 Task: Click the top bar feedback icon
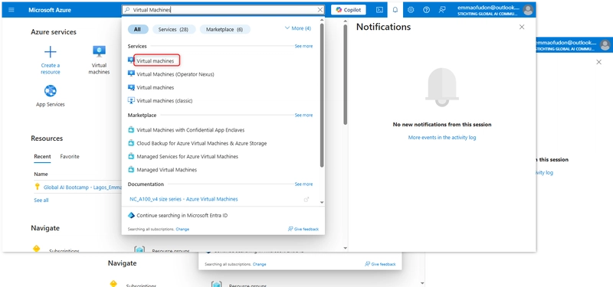442,10
